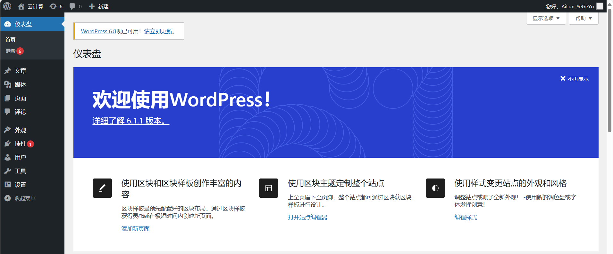Open the 设置 menu
The width and height of the screenshot is (613, 254).
[32, 185]
